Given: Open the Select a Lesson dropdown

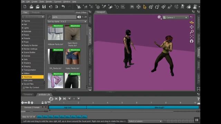Looking at the screenshot, I should [x=145, y=121].
